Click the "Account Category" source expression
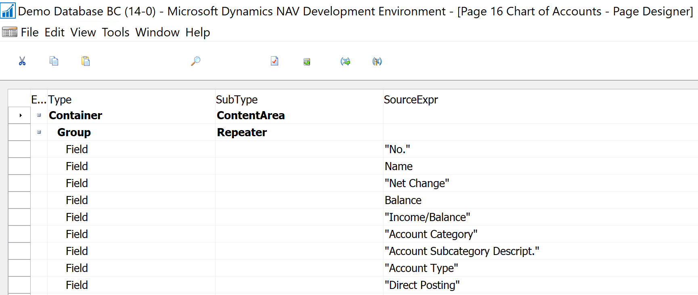 click(541, 234)
